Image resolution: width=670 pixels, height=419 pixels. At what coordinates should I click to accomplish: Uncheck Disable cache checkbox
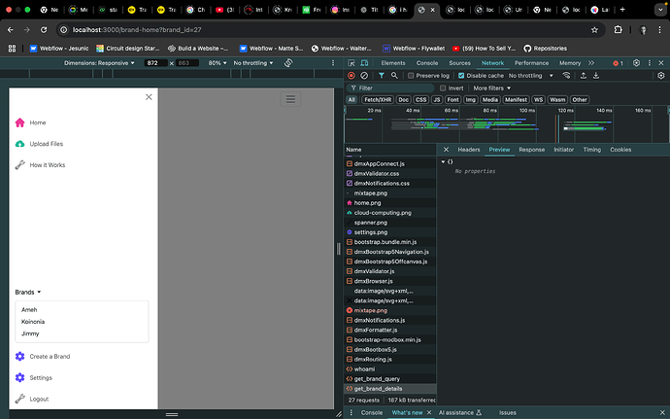point(461,75)
